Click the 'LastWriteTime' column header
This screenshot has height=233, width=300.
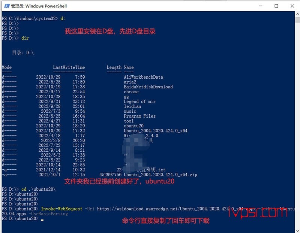point(69,67)
